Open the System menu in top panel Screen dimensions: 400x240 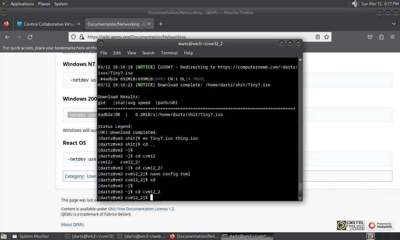61,4
